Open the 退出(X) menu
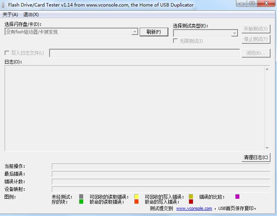277x216 pixels. (31, 15)
